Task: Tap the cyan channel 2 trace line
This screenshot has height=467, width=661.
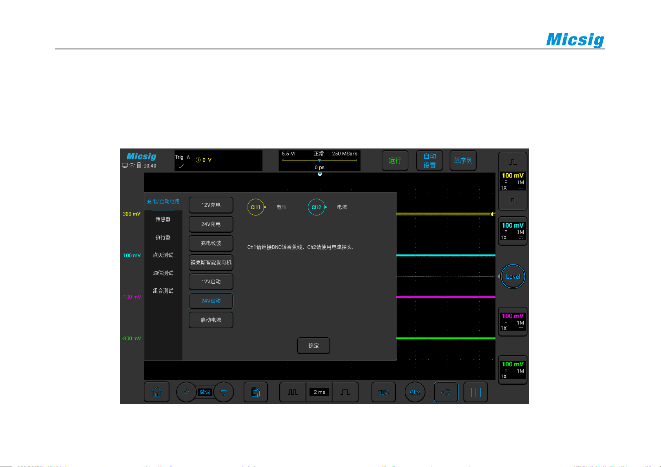Action: [446, 255]
